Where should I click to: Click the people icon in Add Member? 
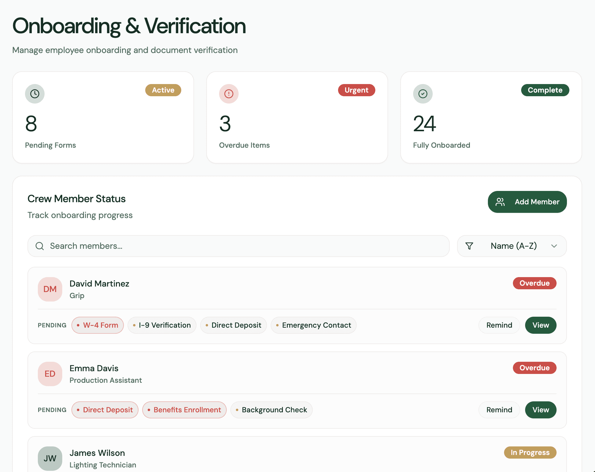coord(500,202)
